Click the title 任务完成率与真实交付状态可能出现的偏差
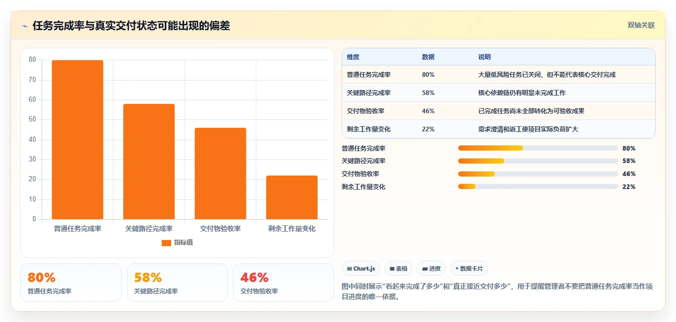676x322 pixels. pyautogui.click(x=131, y=26)
